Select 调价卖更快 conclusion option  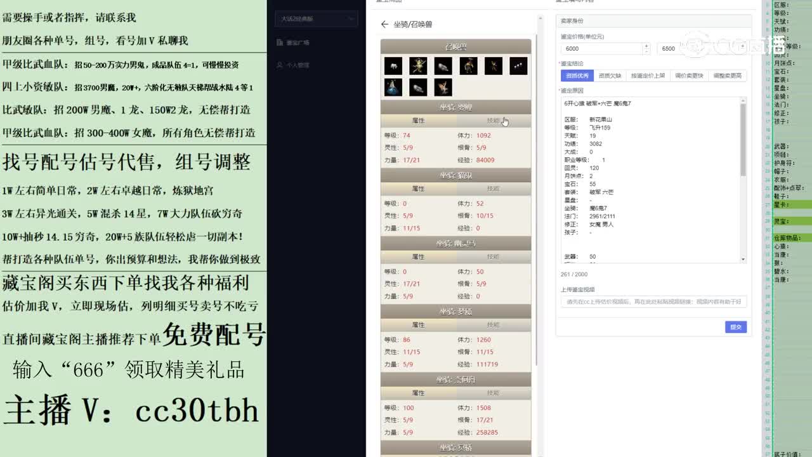tap(689, 76)
